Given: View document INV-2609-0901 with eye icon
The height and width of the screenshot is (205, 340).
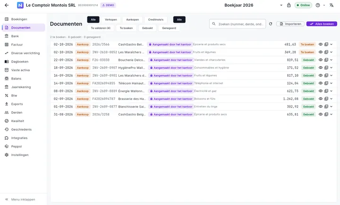Looking at the screenshot, I should pyautogui.click(x=321, y=75).
